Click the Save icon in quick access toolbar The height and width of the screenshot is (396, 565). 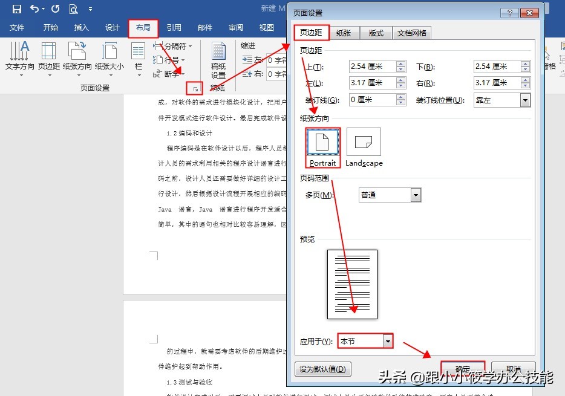pos(16,8)
